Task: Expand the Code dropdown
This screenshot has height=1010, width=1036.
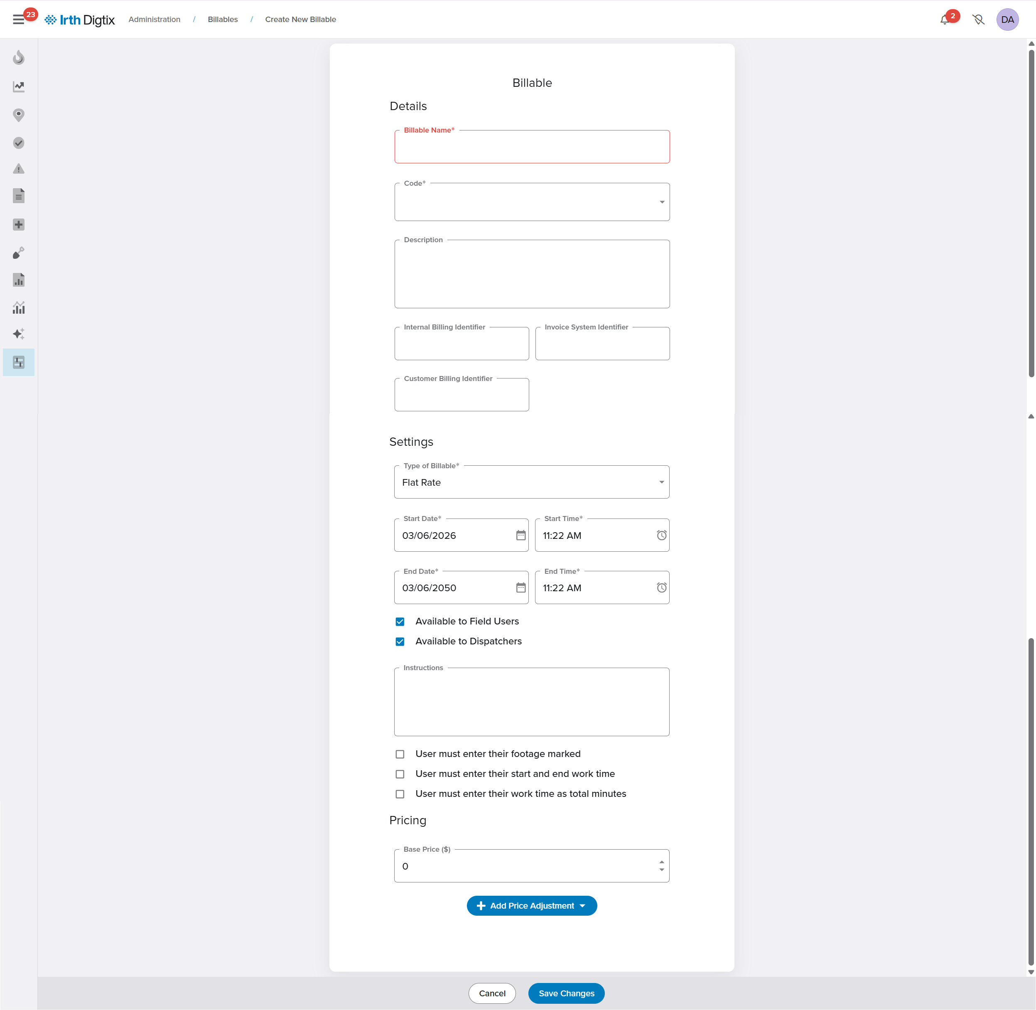Action: (661, 202)
